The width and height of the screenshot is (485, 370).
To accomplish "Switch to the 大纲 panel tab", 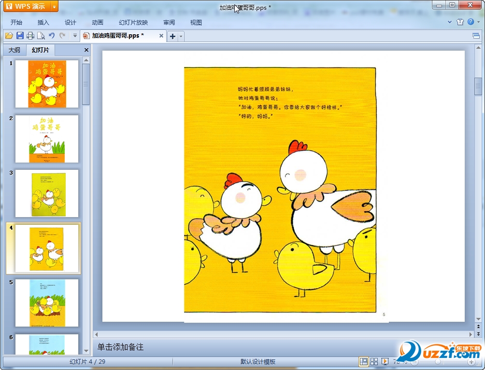I will click(x=14, y=50).
